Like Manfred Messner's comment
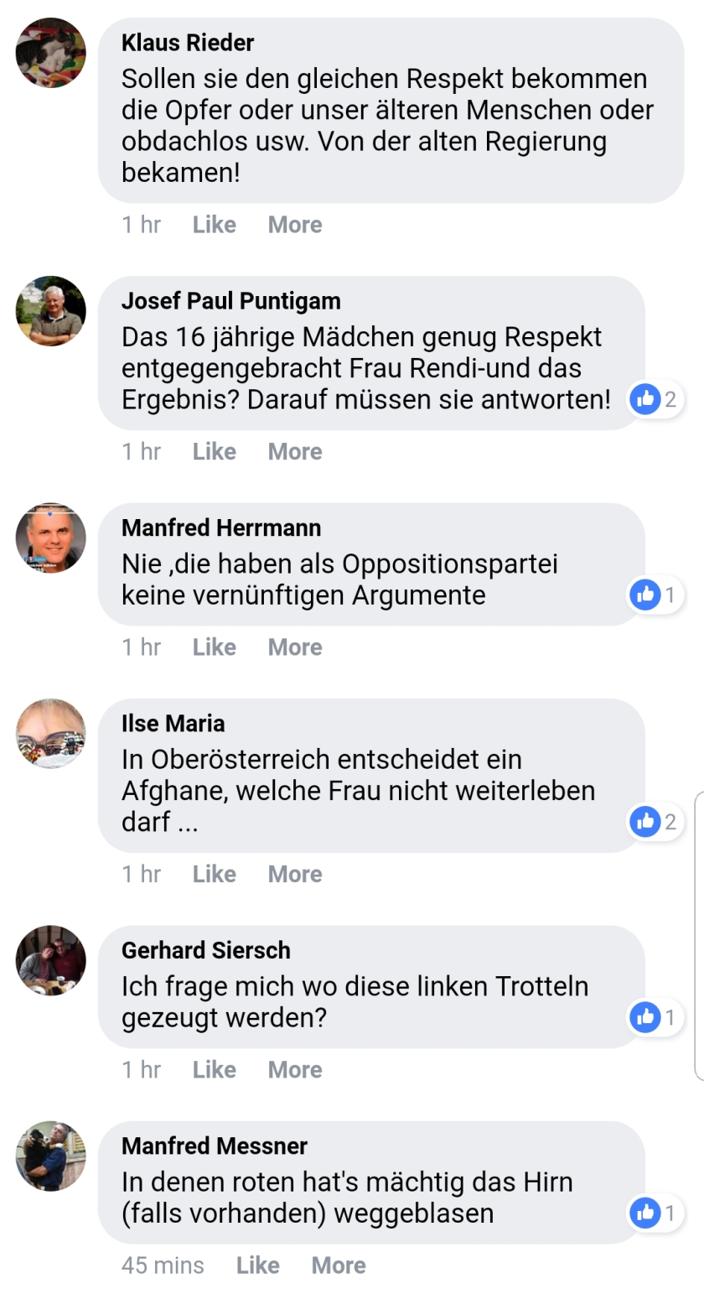The width and height of the screenshot is (704, 1299). (257, 1265)
